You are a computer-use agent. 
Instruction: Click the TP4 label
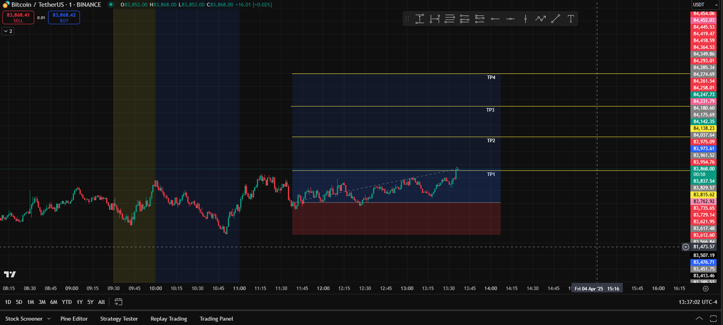(x=491, y=78)
